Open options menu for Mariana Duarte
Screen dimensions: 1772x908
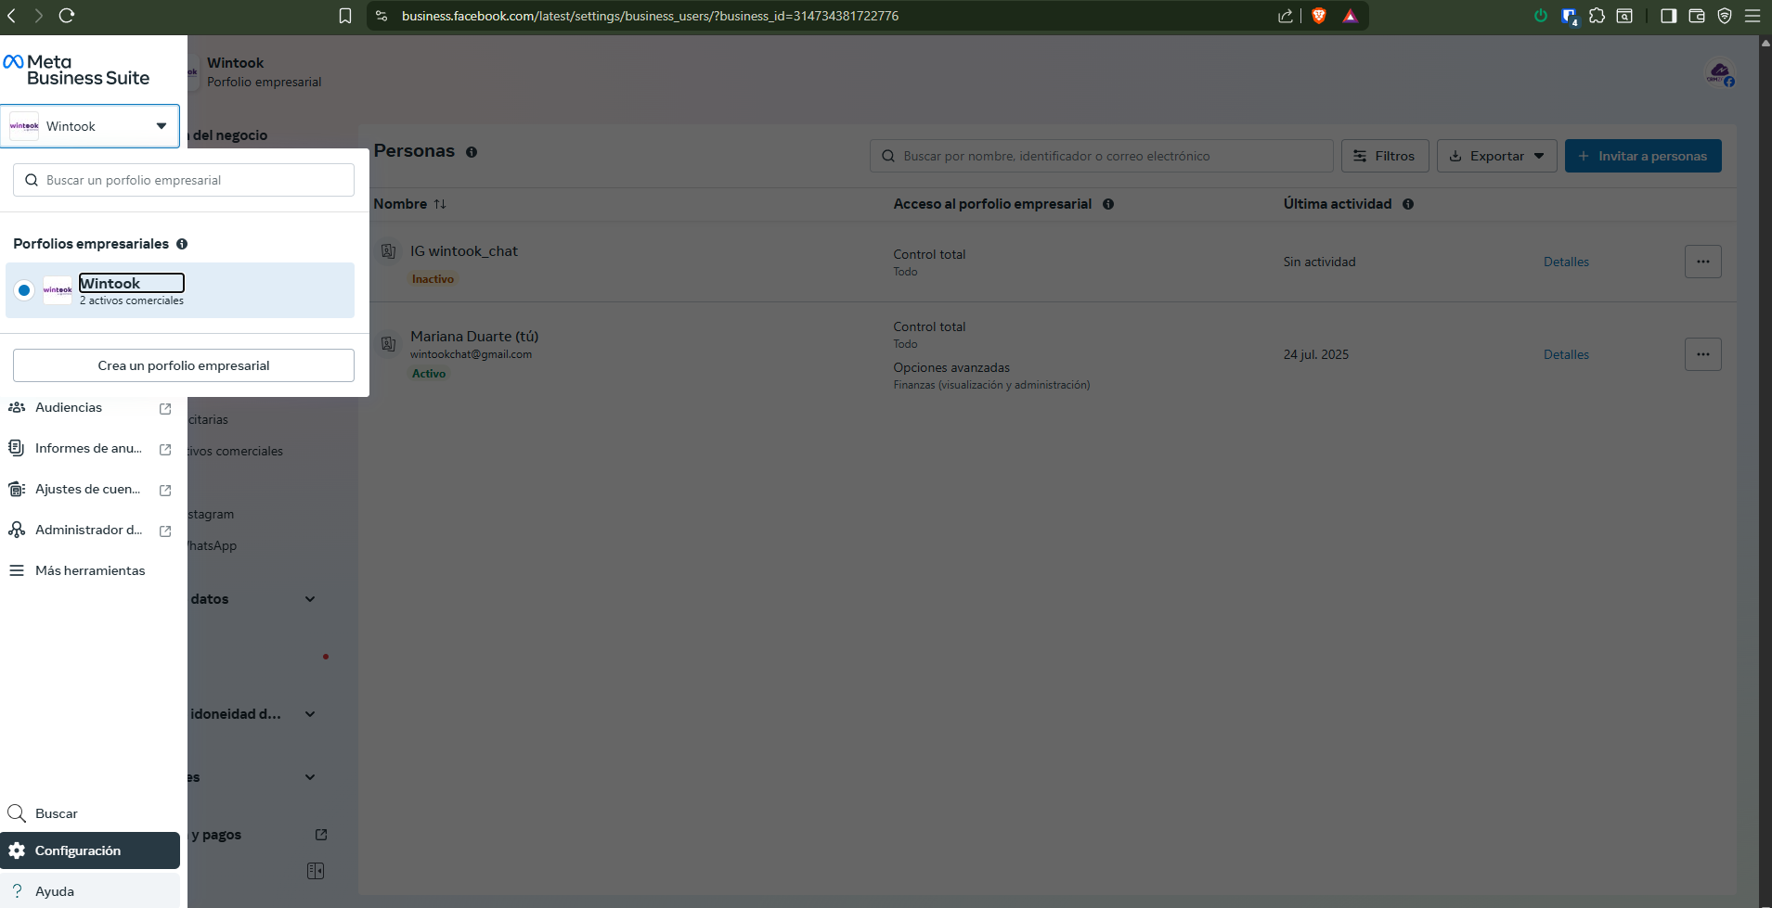1702,354
